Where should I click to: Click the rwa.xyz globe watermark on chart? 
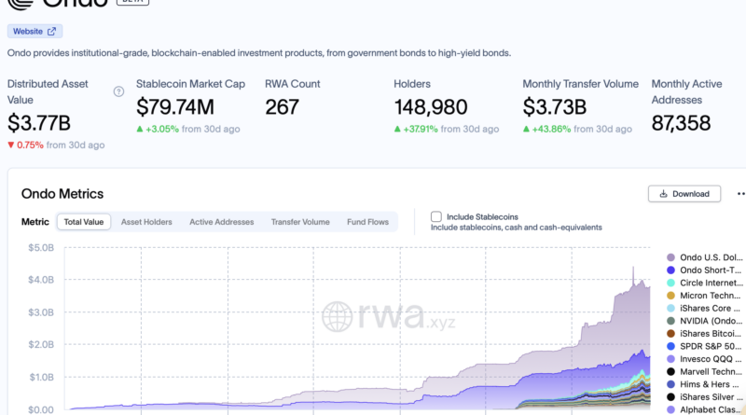(x=337, y=316)
